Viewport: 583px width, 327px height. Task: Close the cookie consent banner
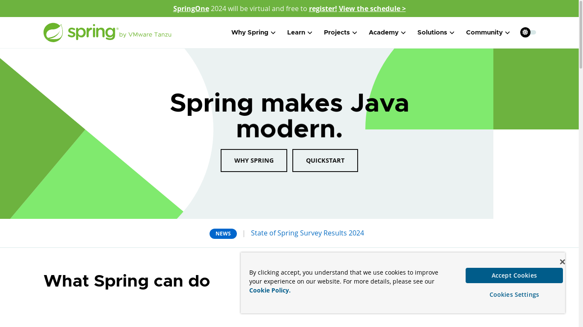[562, 262]
